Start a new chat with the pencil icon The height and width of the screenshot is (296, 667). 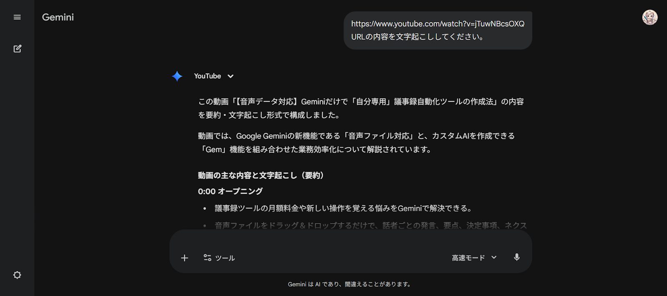point(17,49)
